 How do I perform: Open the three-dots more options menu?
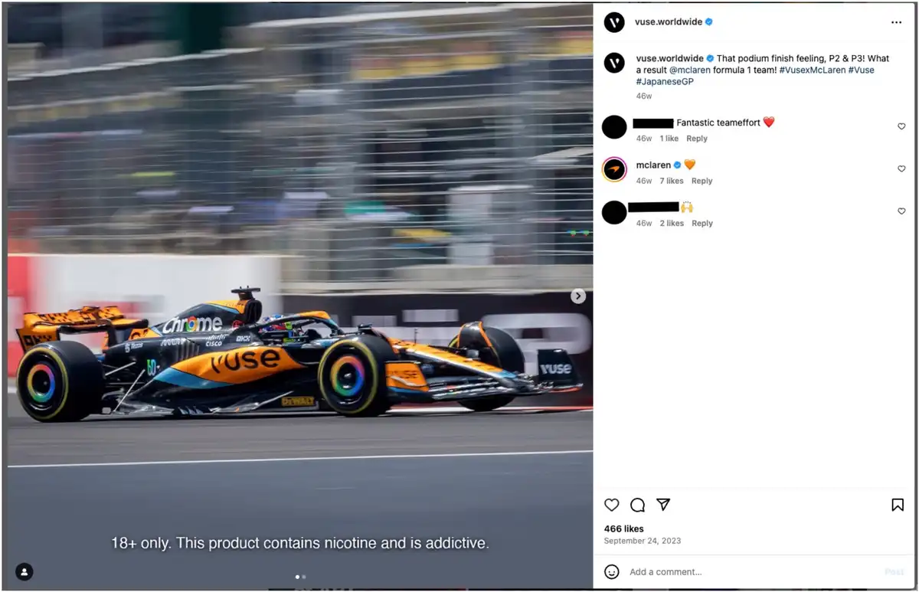(896, 22)
